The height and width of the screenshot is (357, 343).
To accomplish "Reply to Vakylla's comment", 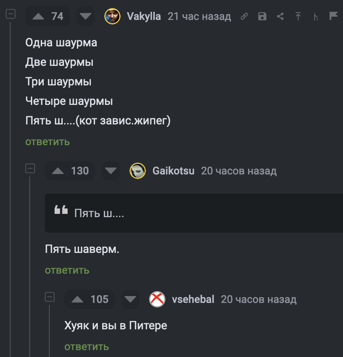I will pos(47,141).
